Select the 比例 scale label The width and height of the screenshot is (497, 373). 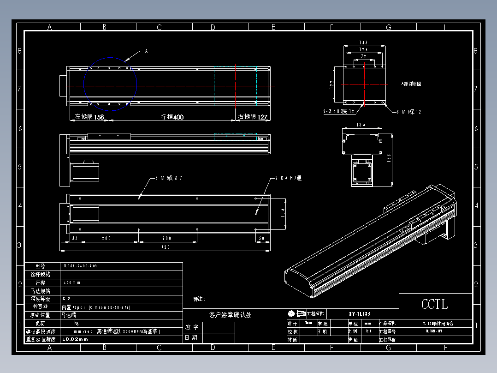click(x=353, y=331)
